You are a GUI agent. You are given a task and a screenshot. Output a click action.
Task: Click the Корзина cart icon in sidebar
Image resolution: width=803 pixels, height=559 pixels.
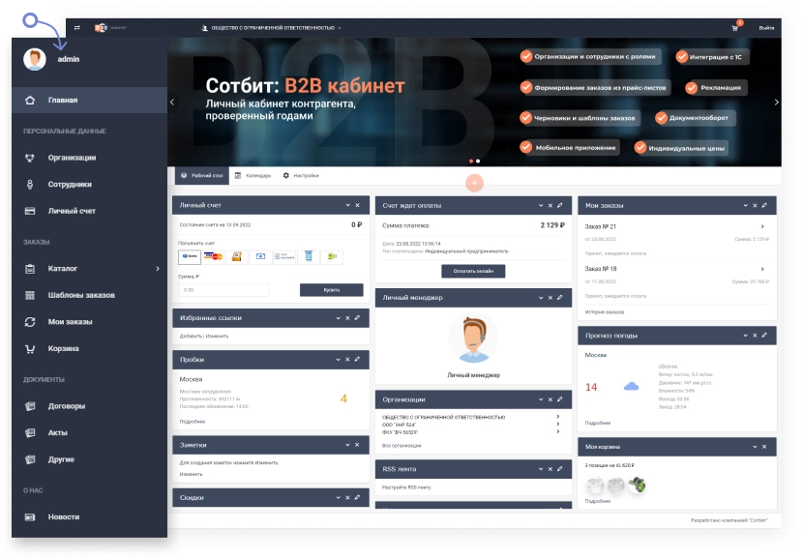coord(30,348)
